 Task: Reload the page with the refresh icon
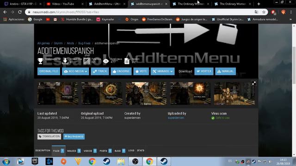point(20,12)
